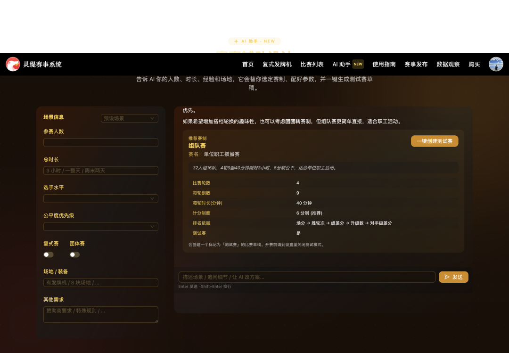Click the 40 分钟 value
509x353 pixels.
coord(304,203)
